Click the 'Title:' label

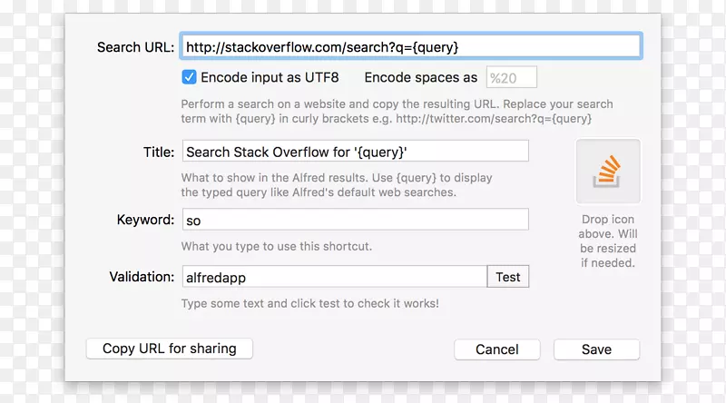158,152
